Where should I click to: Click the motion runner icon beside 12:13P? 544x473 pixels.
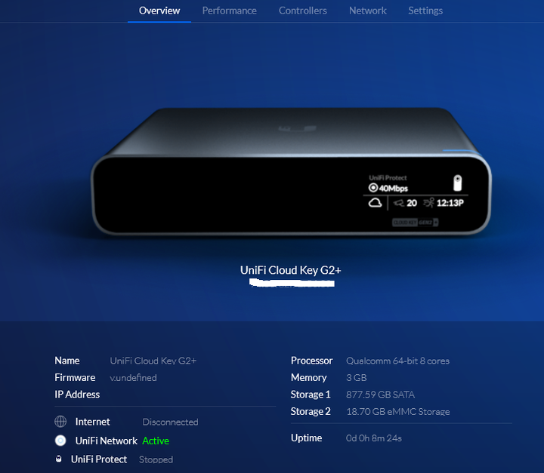(429, 202)
